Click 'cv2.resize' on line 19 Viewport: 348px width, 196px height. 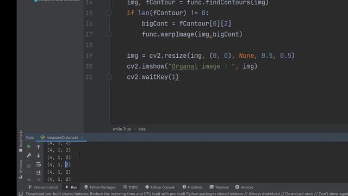tap(168, 56)
